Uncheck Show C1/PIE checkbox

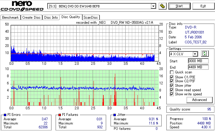click(x=172, y=77)
